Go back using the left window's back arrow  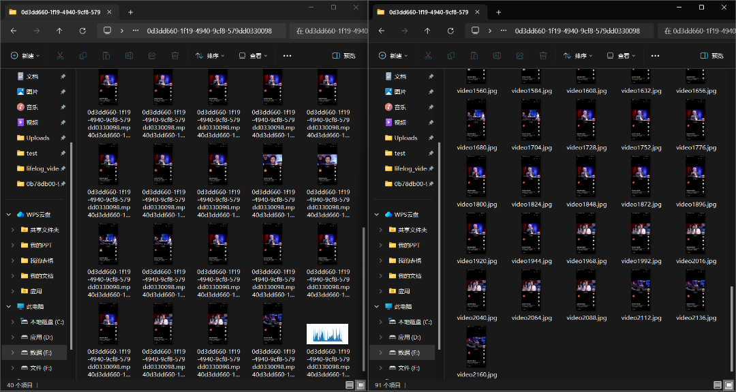(x=14, y=31)
